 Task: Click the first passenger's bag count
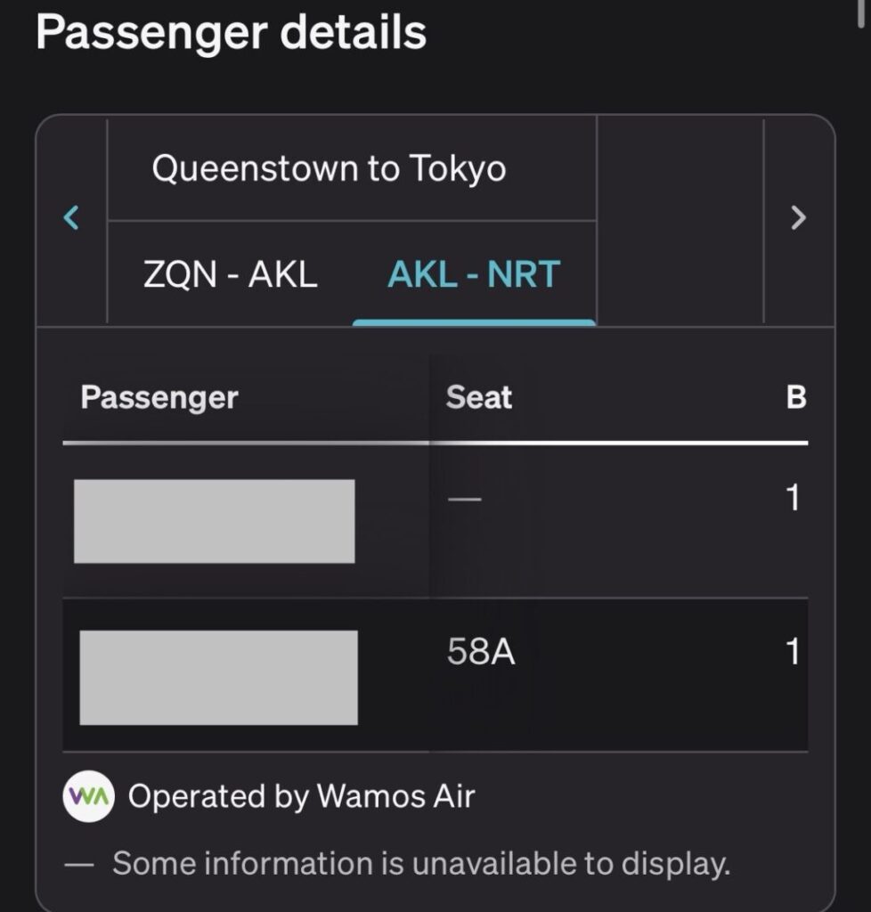pyautogui.click(x=793, y=499)
